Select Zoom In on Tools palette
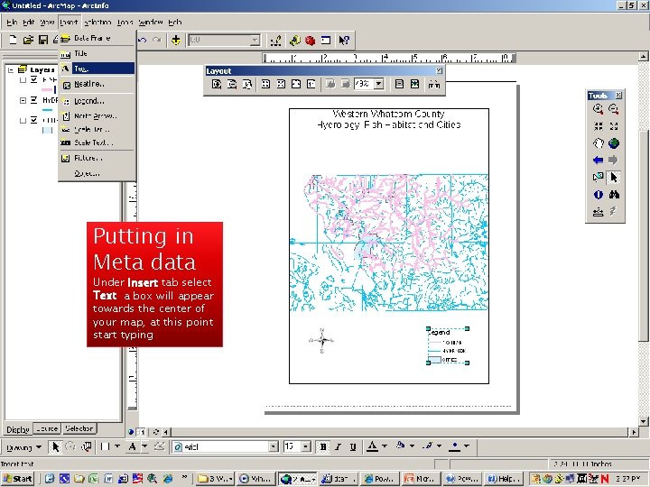 click(598, 109)
